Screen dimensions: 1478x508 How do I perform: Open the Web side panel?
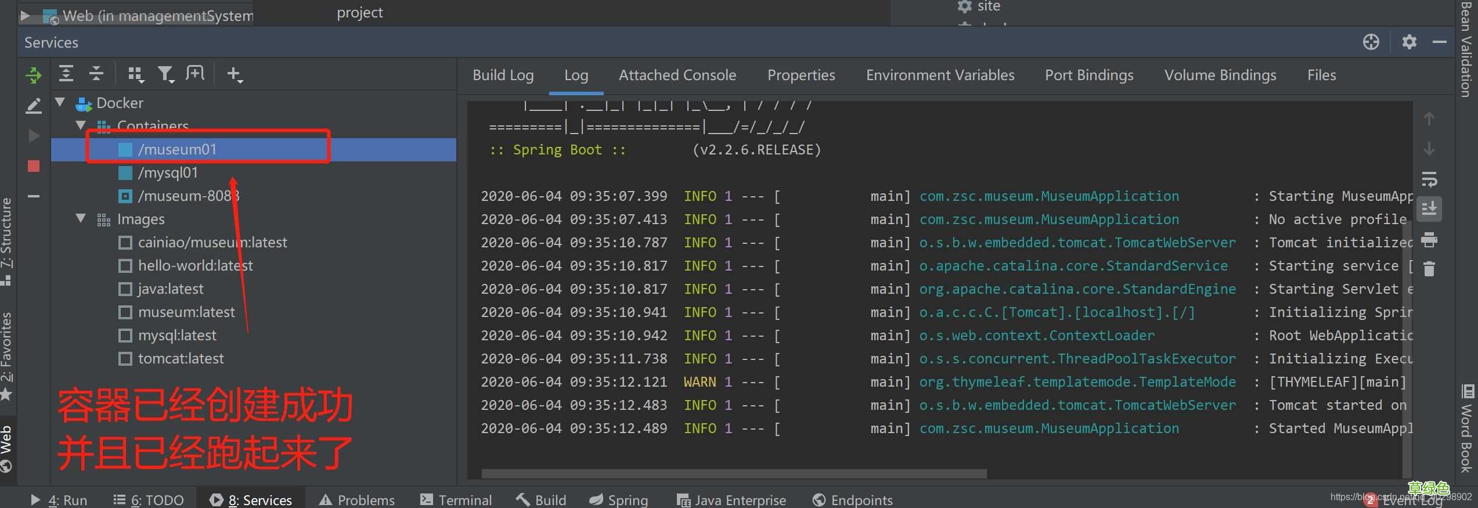click(x=6, y=449)
